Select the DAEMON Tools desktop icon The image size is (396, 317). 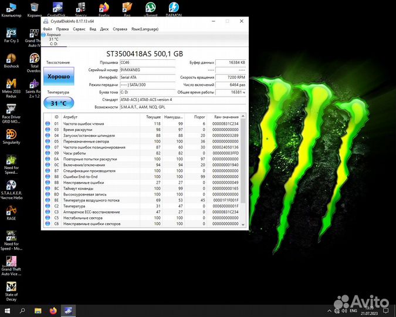click(174, 8)
